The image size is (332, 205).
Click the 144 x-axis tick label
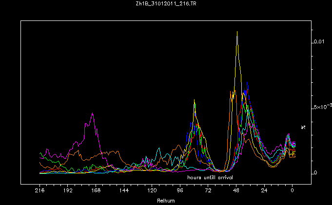click(124, 192)
